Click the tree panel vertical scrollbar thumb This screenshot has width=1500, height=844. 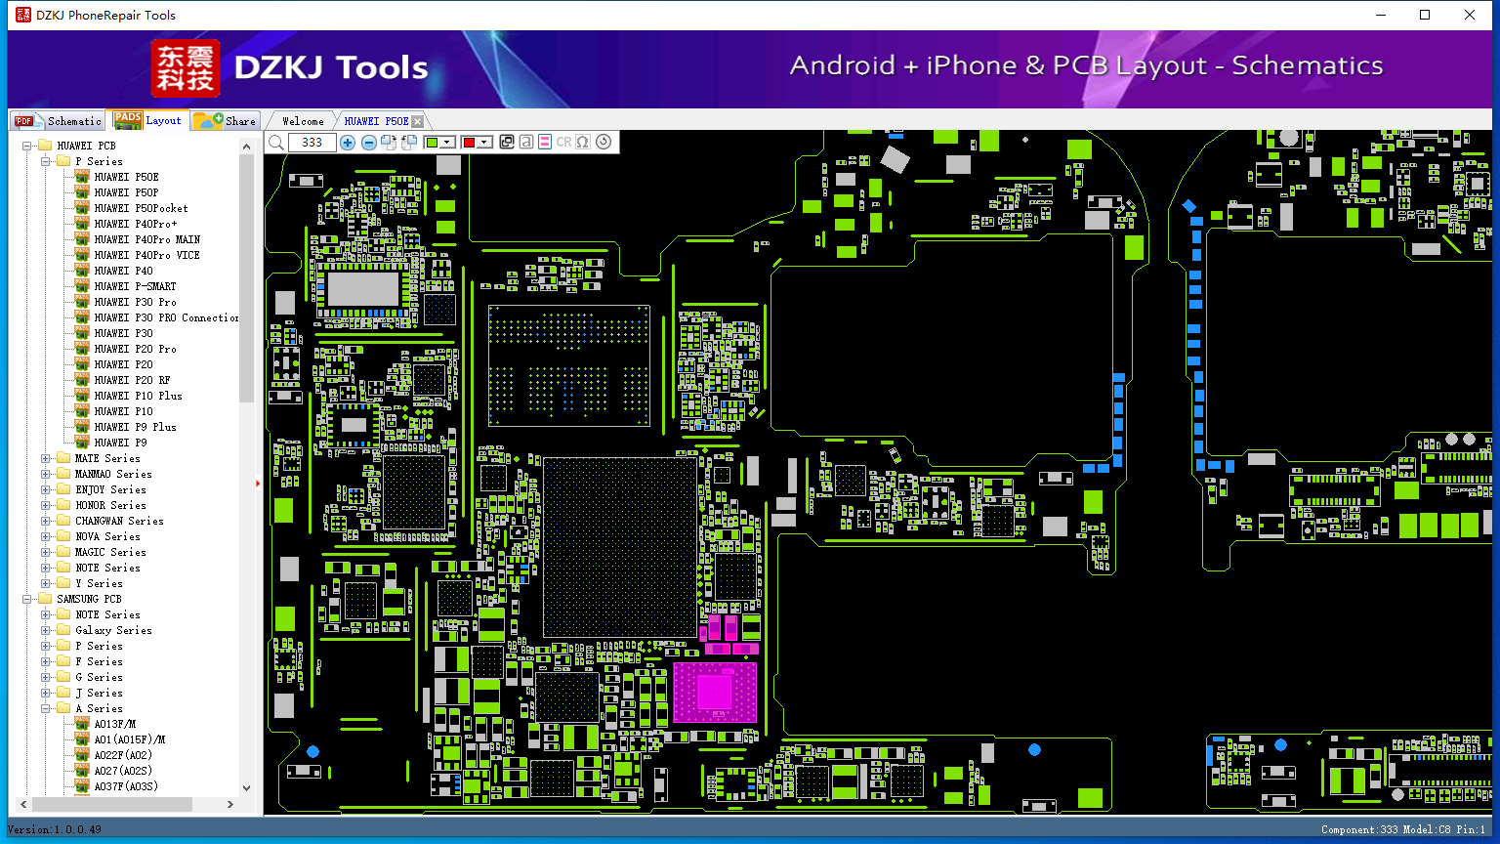click(246, 277)
